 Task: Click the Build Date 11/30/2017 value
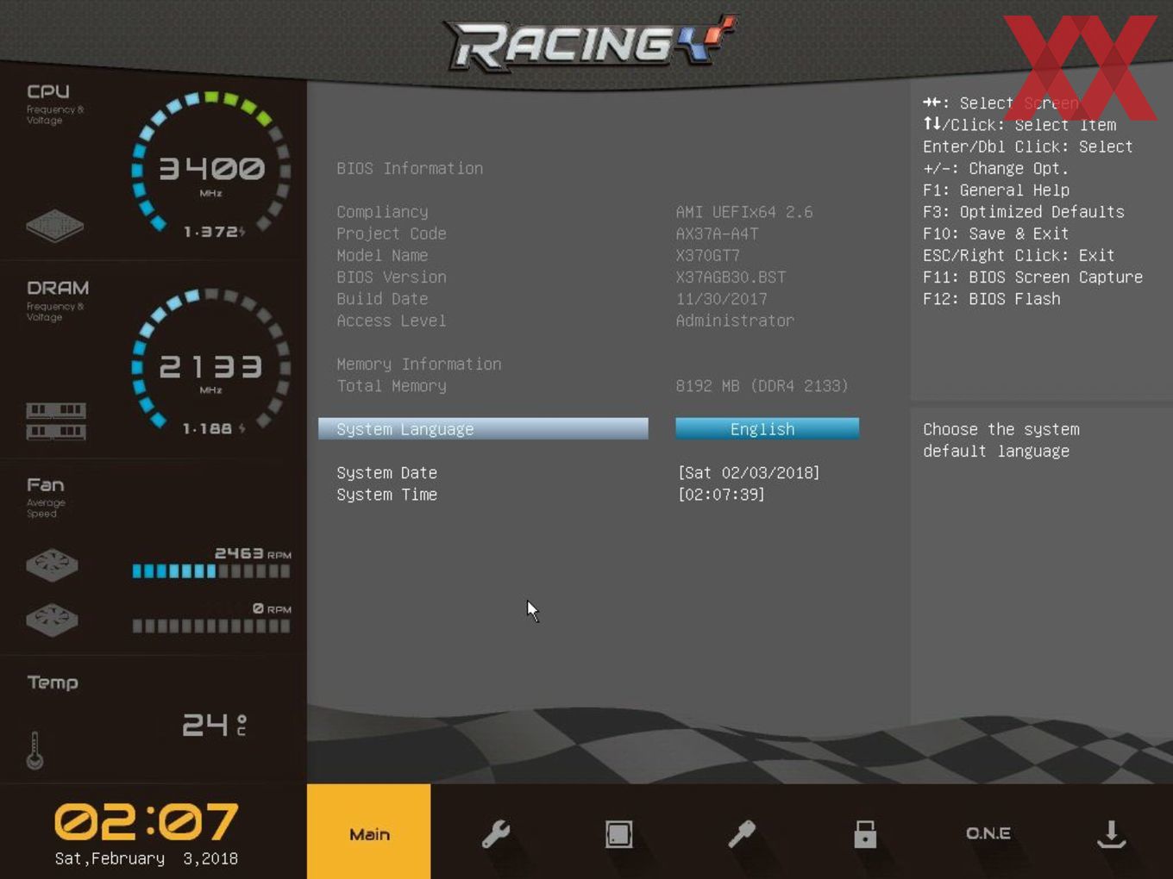(721, 299)
